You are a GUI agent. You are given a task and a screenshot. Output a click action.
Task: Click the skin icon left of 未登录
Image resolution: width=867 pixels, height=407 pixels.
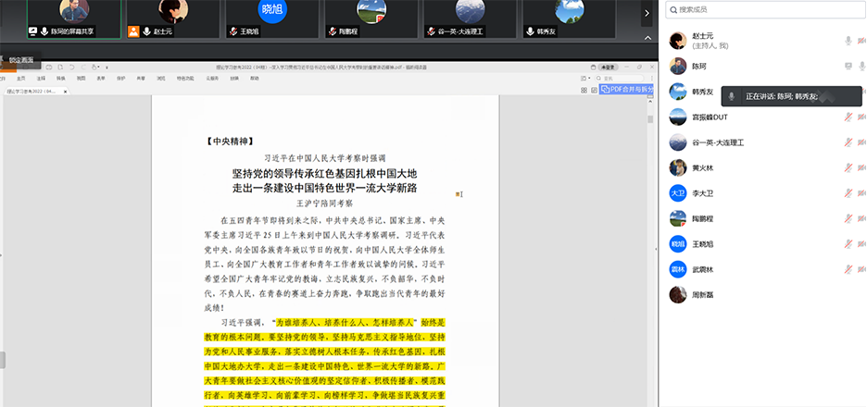click(x=594, y=68)
